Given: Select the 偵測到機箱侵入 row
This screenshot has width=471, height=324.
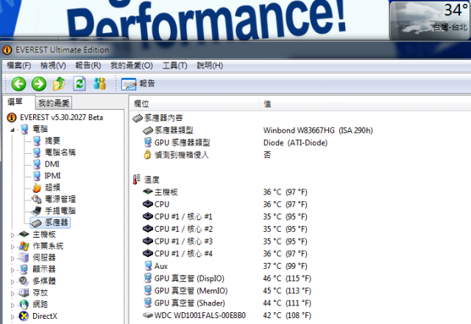Looking at the screenshot, I should 208,155.
